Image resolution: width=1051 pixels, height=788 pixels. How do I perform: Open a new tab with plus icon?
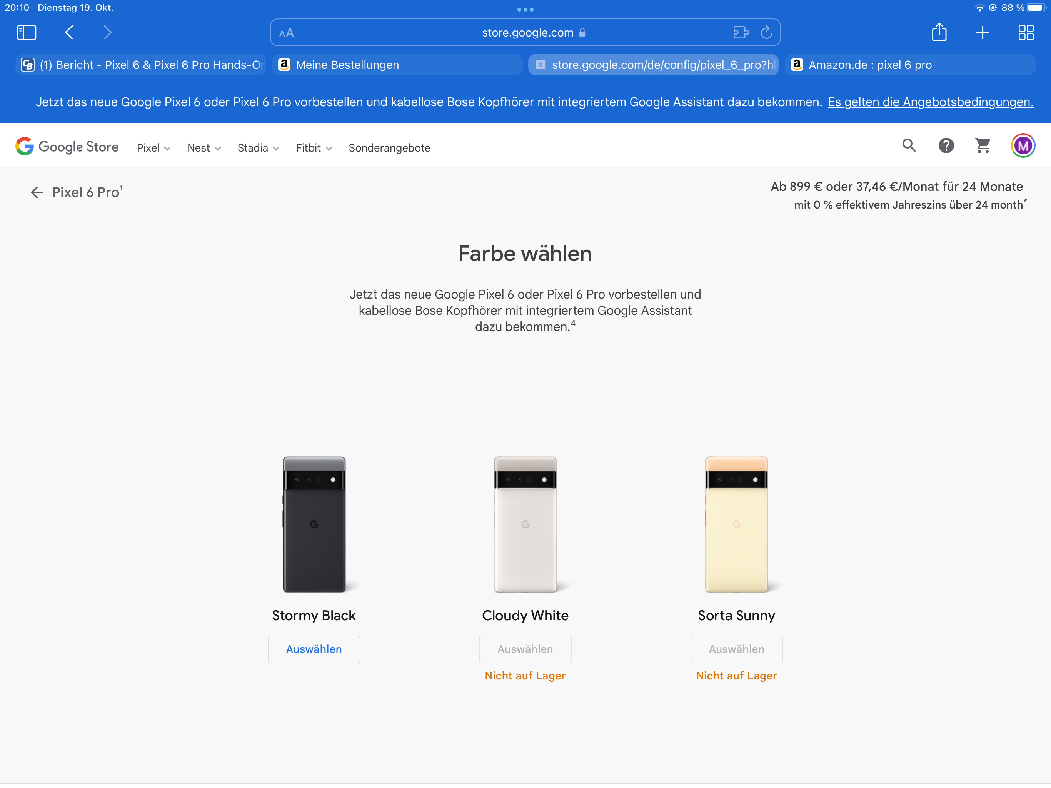pyautogui.click(x=982, y=32)
